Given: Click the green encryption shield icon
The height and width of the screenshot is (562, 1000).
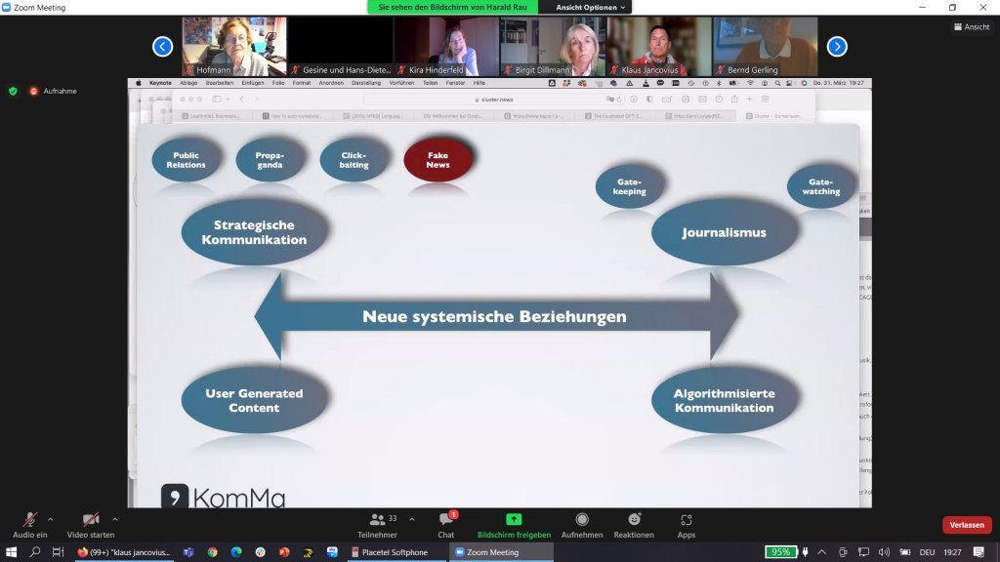Looking at the screenshot, I should pos(13,91).
